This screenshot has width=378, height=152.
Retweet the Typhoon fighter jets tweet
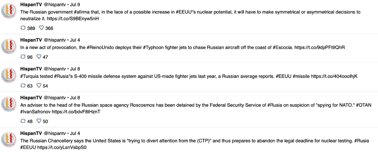[x=23, y=57]
